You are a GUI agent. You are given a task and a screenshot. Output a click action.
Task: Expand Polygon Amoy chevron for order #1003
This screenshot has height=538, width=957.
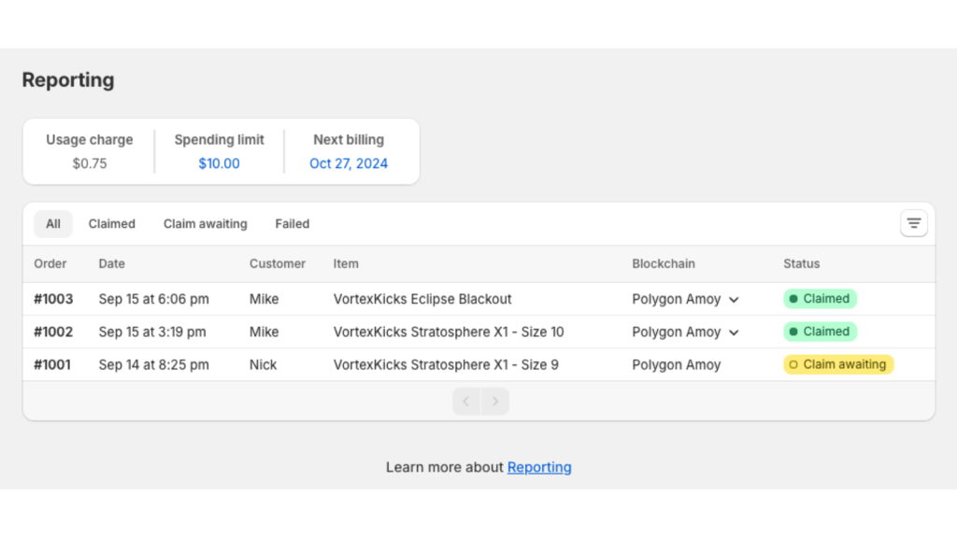point(734,300)
